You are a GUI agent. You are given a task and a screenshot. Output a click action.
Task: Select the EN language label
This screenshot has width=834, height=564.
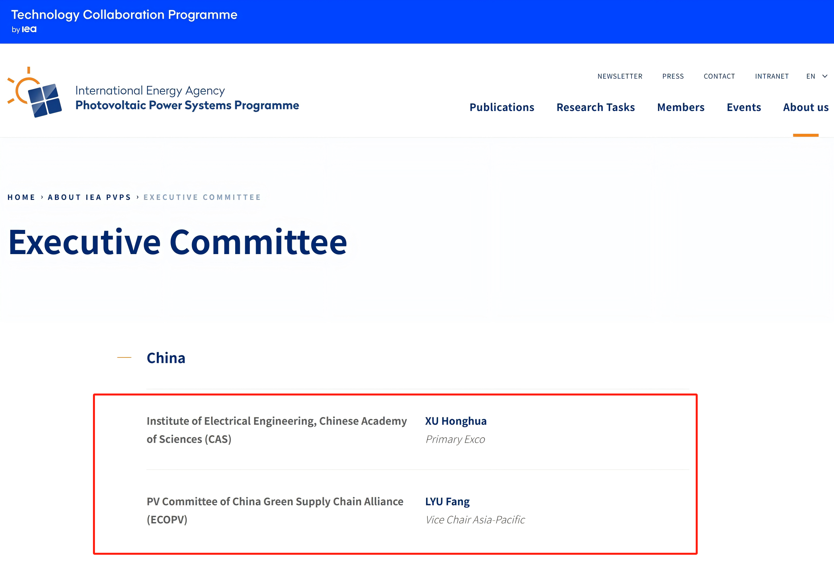pyautogui.click(x=810, y=76)
